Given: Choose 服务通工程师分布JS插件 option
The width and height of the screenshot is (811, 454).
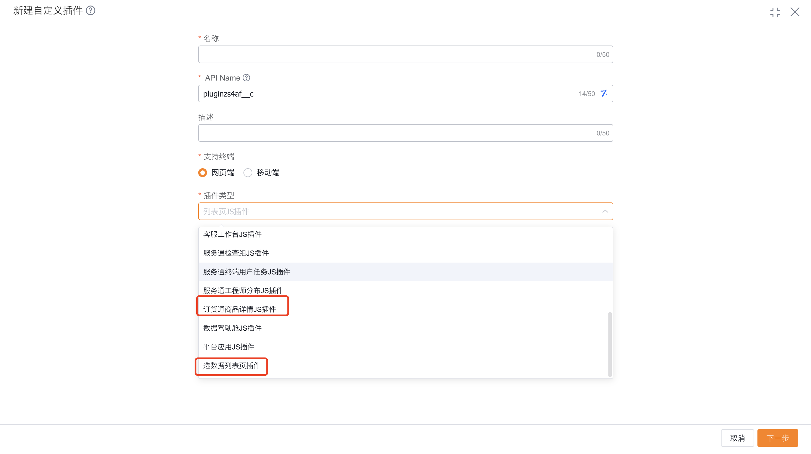Looking at the screenshot, I should coord(405,291).
